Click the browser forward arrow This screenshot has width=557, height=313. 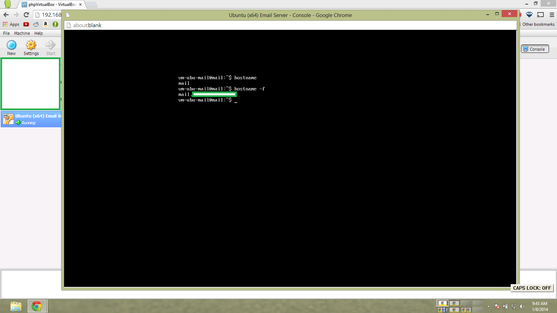(x=16, y=15)
